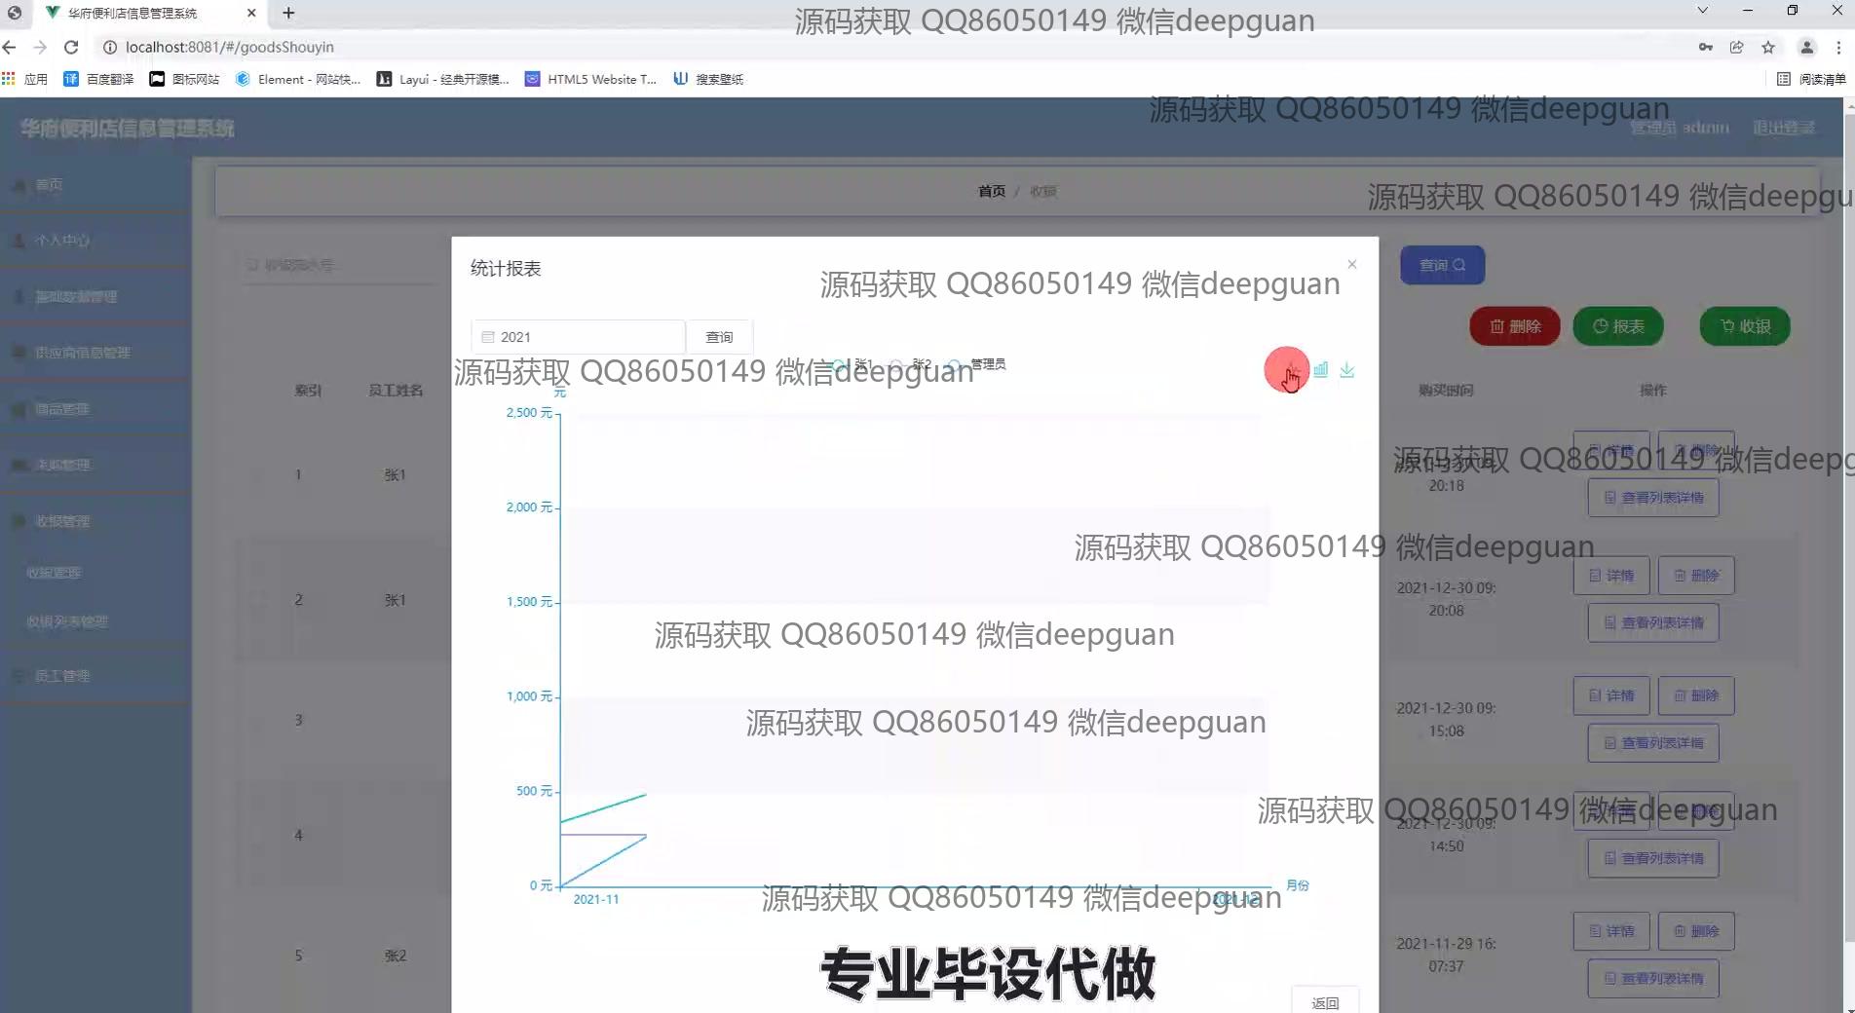
Task: Open the tab search chevron in title bar
Action: (x=1702, y=11)
